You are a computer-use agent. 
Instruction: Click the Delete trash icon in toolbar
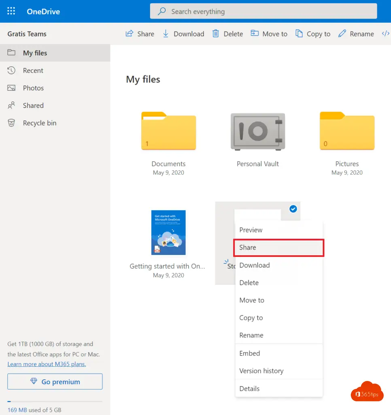tap(216, 34)
